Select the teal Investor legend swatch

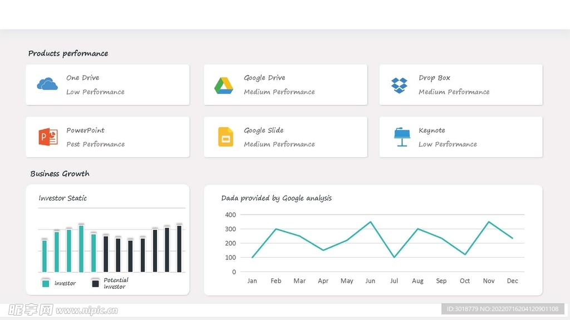(x=46, y=283)
